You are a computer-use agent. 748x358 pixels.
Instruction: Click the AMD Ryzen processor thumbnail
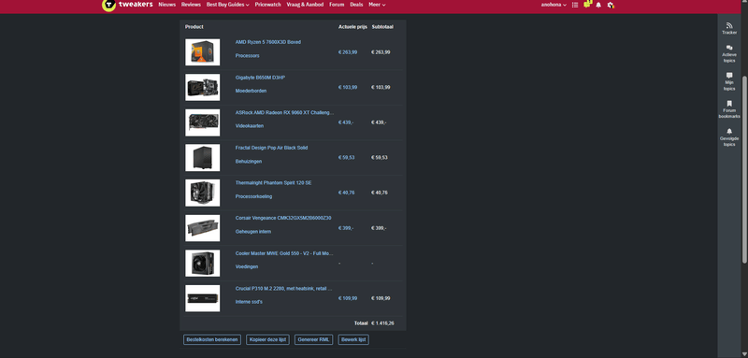(x=203, y=52)
